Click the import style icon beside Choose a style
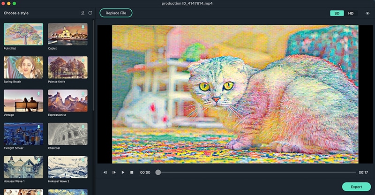 pyautogui.click(x=82, y=13)
